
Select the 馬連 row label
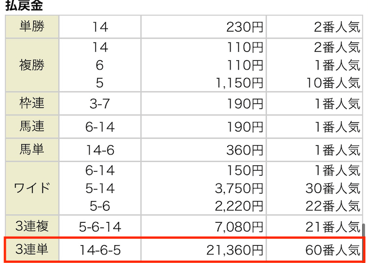[32, 126]
